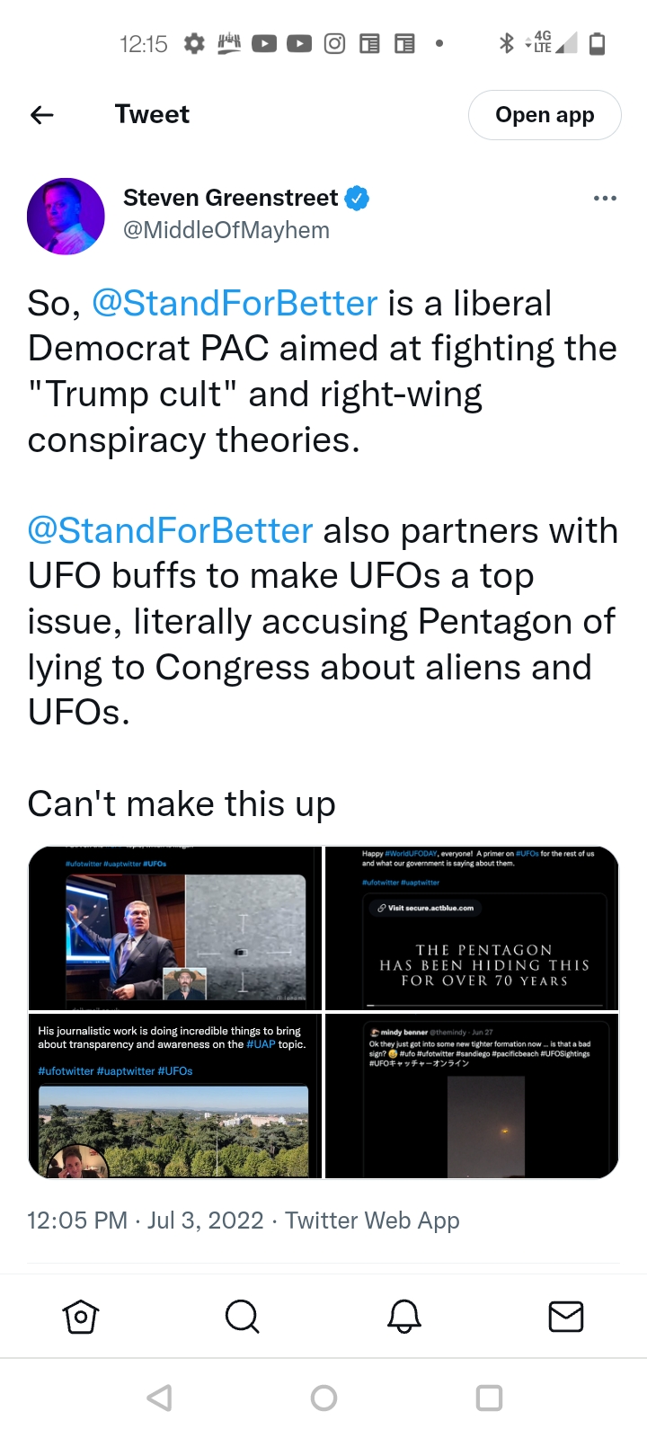
Task: Open the top-left image of man presenting
Action: click(175, 928)
